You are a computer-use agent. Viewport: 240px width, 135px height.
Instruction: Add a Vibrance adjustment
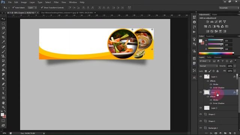tap(225, 22)
